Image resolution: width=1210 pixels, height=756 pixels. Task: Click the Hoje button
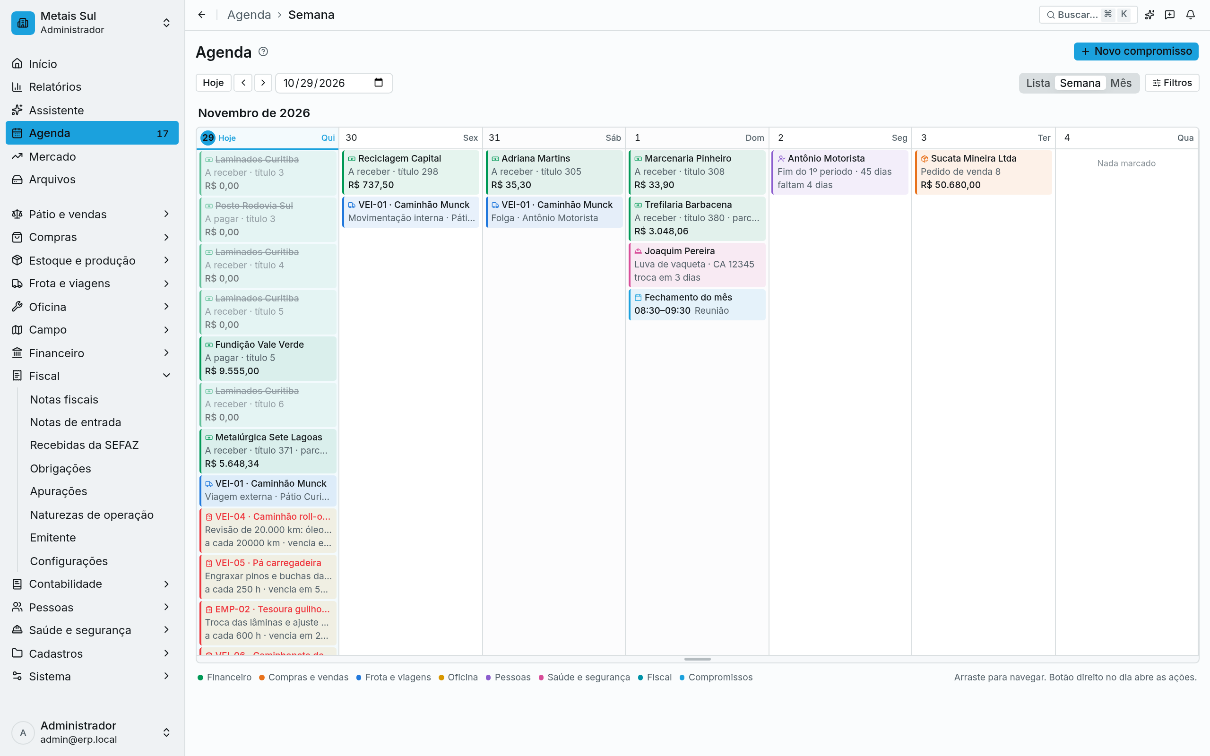coord(213,83)
